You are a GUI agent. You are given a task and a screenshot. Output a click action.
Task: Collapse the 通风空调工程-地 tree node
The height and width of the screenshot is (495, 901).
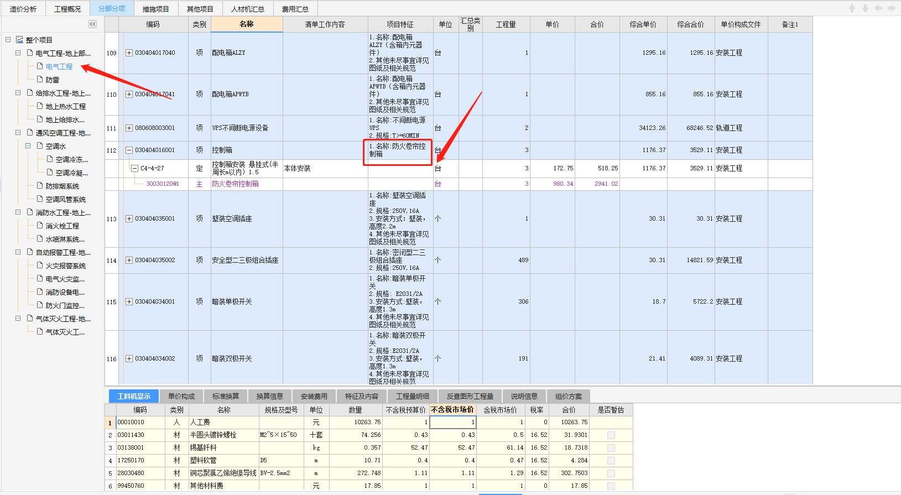tap(18, 133)
